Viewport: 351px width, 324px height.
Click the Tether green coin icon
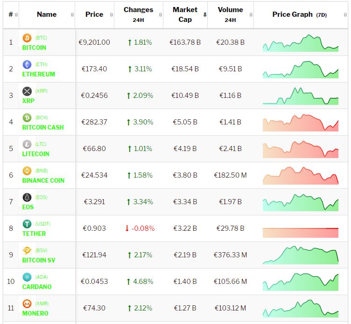tap(27, 224)
